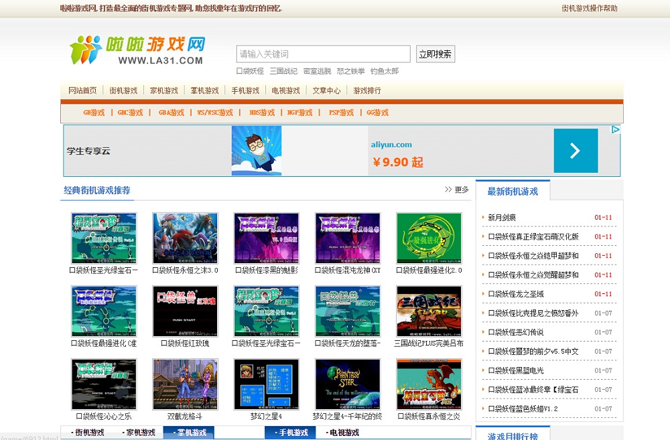Open 文章中心 in navigation
Screen dimensions: 670x440
point(326,90)
